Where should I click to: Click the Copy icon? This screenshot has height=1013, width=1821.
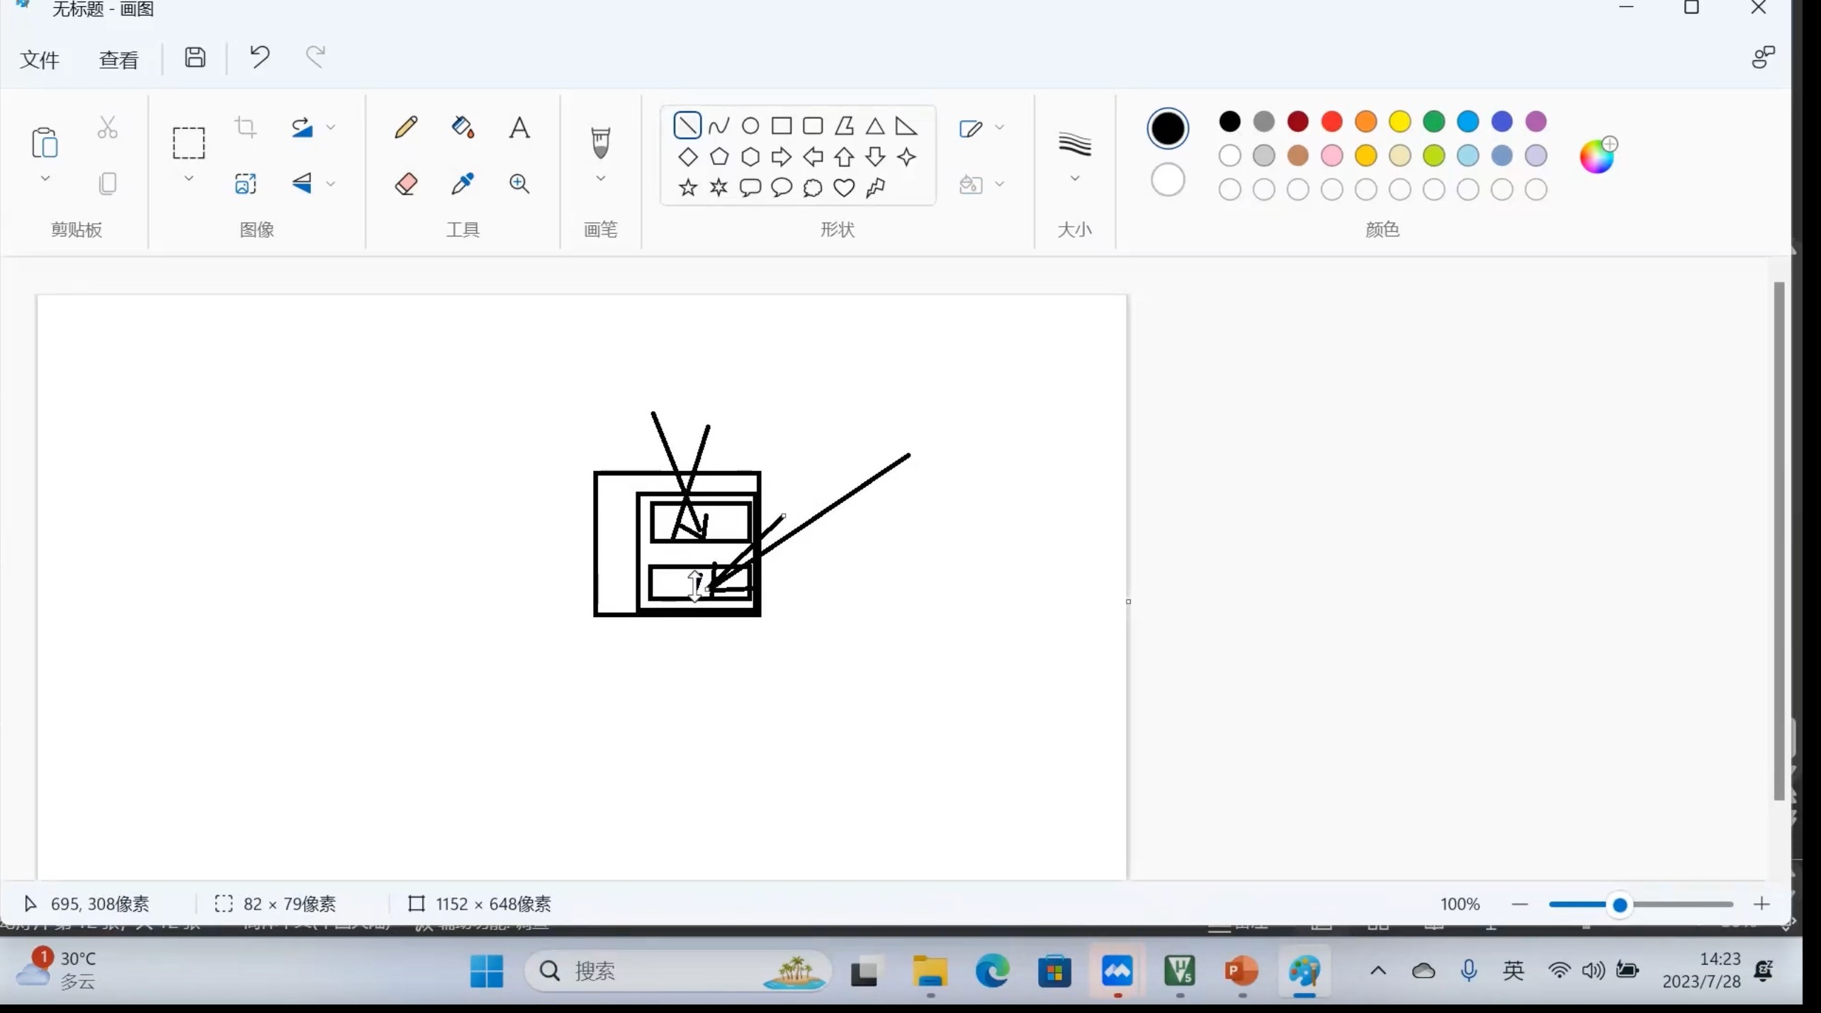[108, 184]
